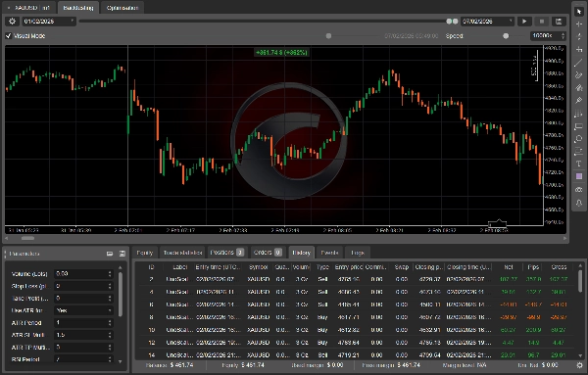This screenshot has width=588, height=375.
Task: Sort history by the ID column header
Action: click(x=151, y=267)
